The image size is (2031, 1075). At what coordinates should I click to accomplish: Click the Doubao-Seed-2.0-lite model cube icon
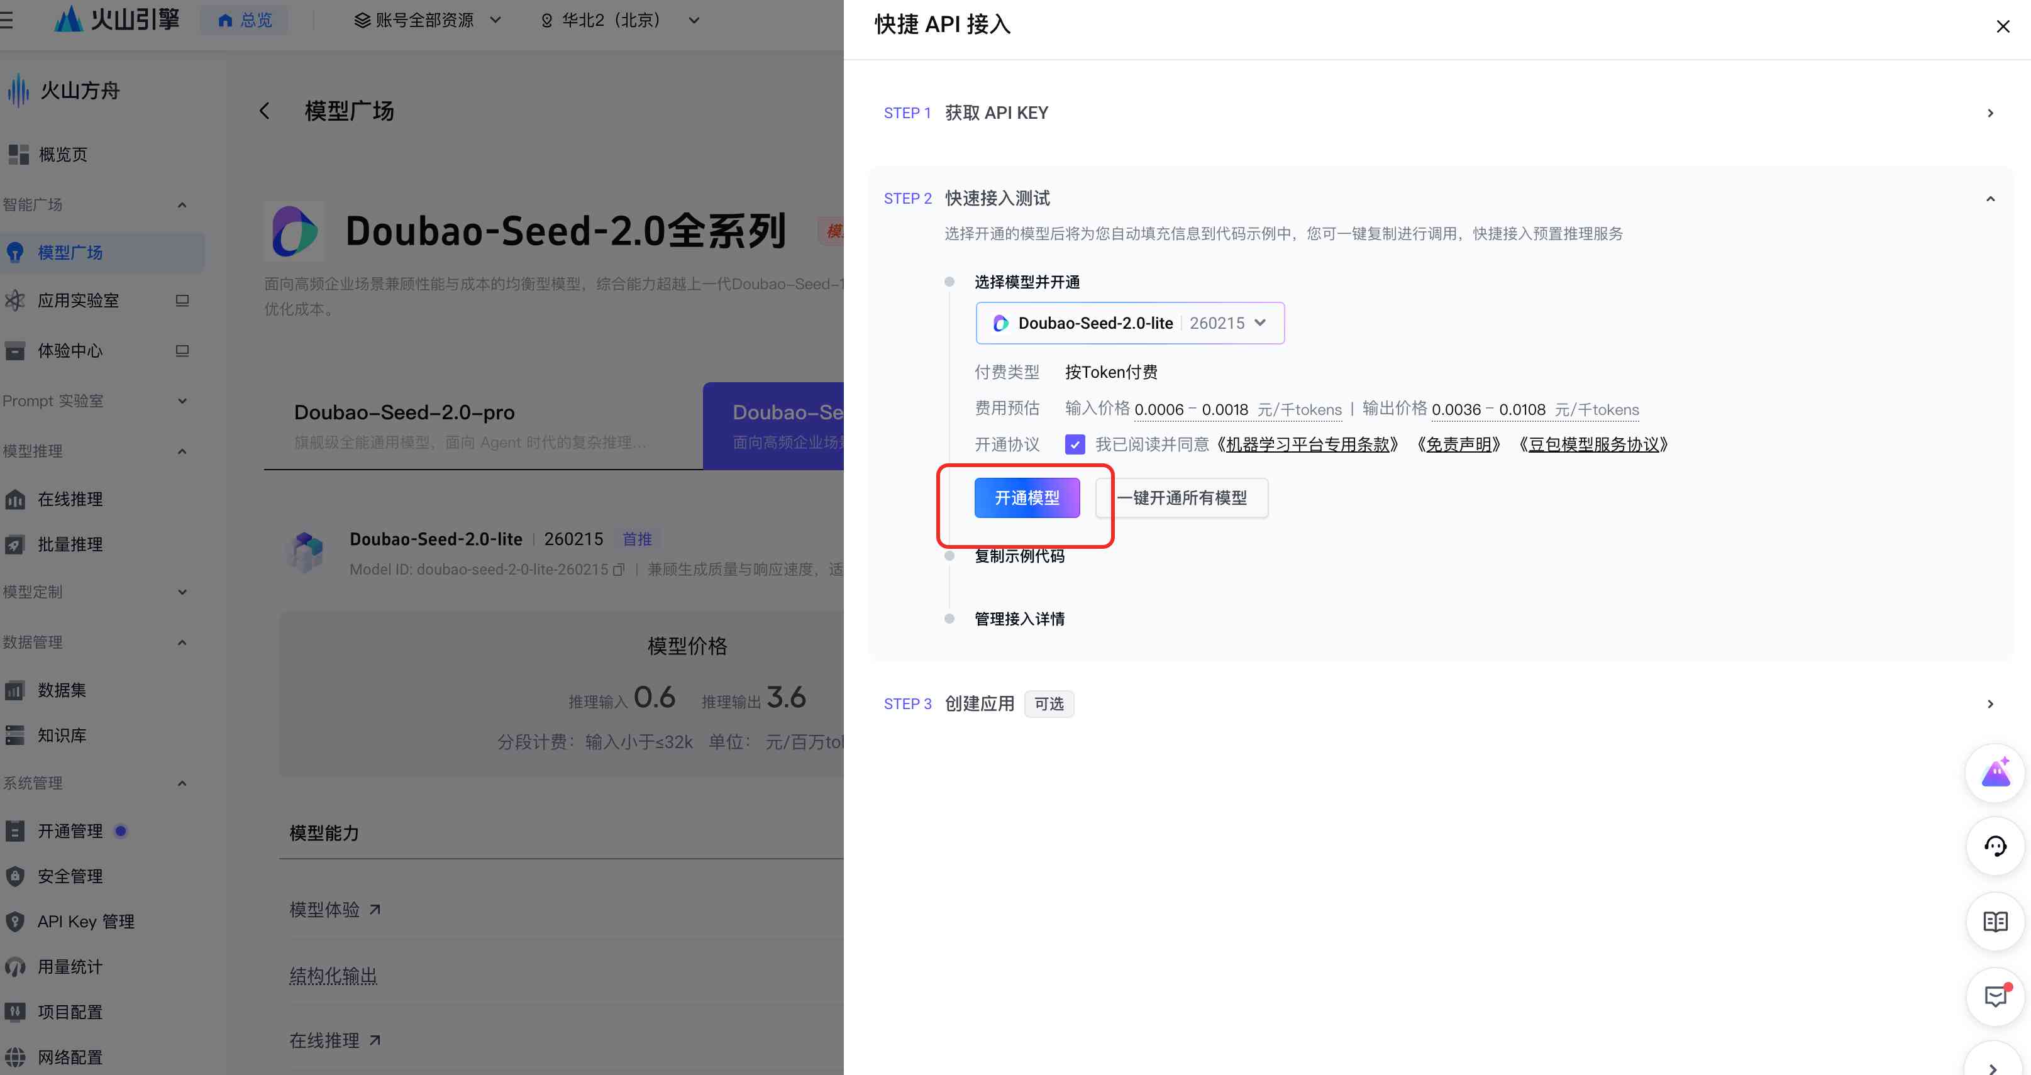306,552
